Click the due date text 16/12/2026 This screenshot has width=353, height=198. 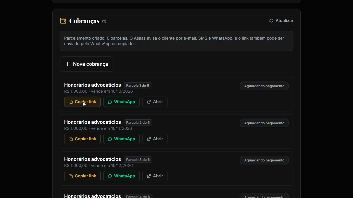click(122, 166)
